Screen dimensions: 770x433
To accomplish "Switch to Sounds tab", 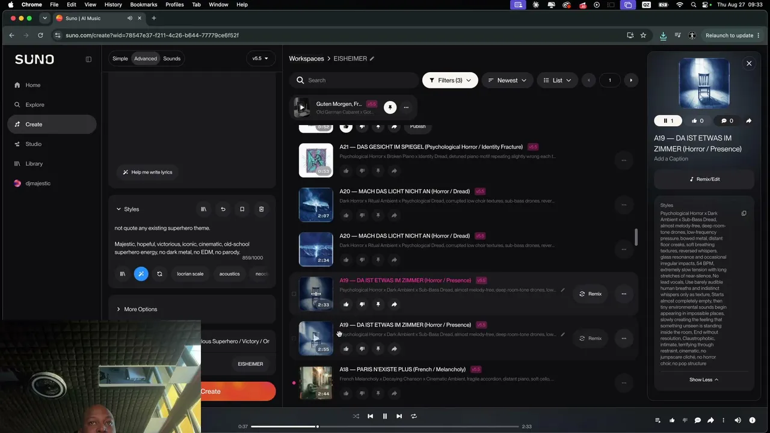I will pos(171,58).
